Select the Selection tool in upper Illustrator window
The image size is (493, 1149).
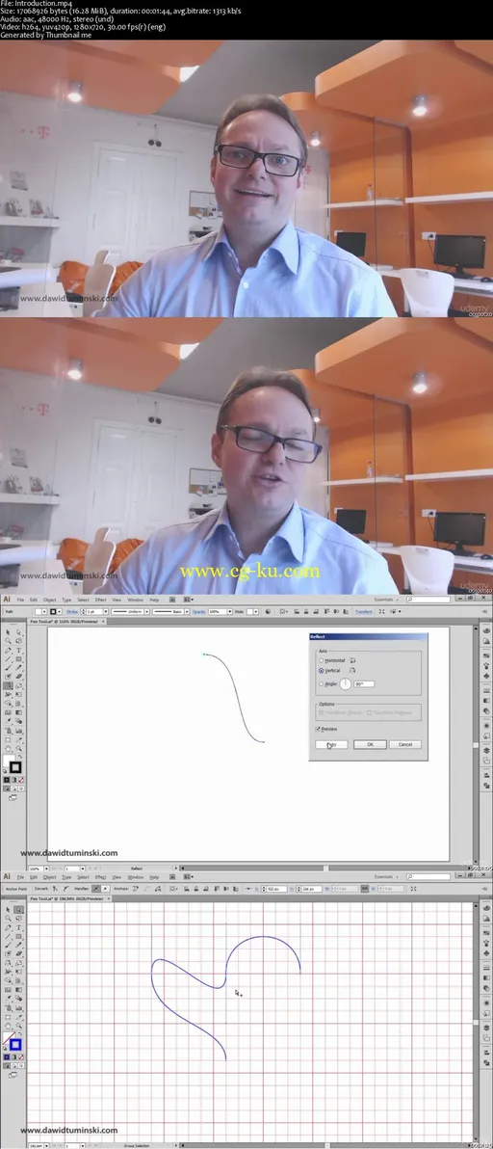pos(8,631)
